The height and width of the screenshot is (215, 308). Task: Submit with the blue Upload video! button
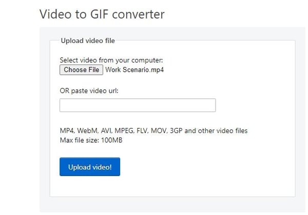(90, 167)
